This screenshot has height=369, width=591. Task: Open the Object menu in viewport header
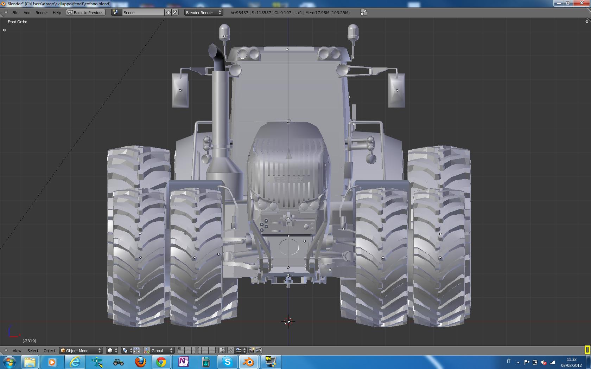[49, 350]
